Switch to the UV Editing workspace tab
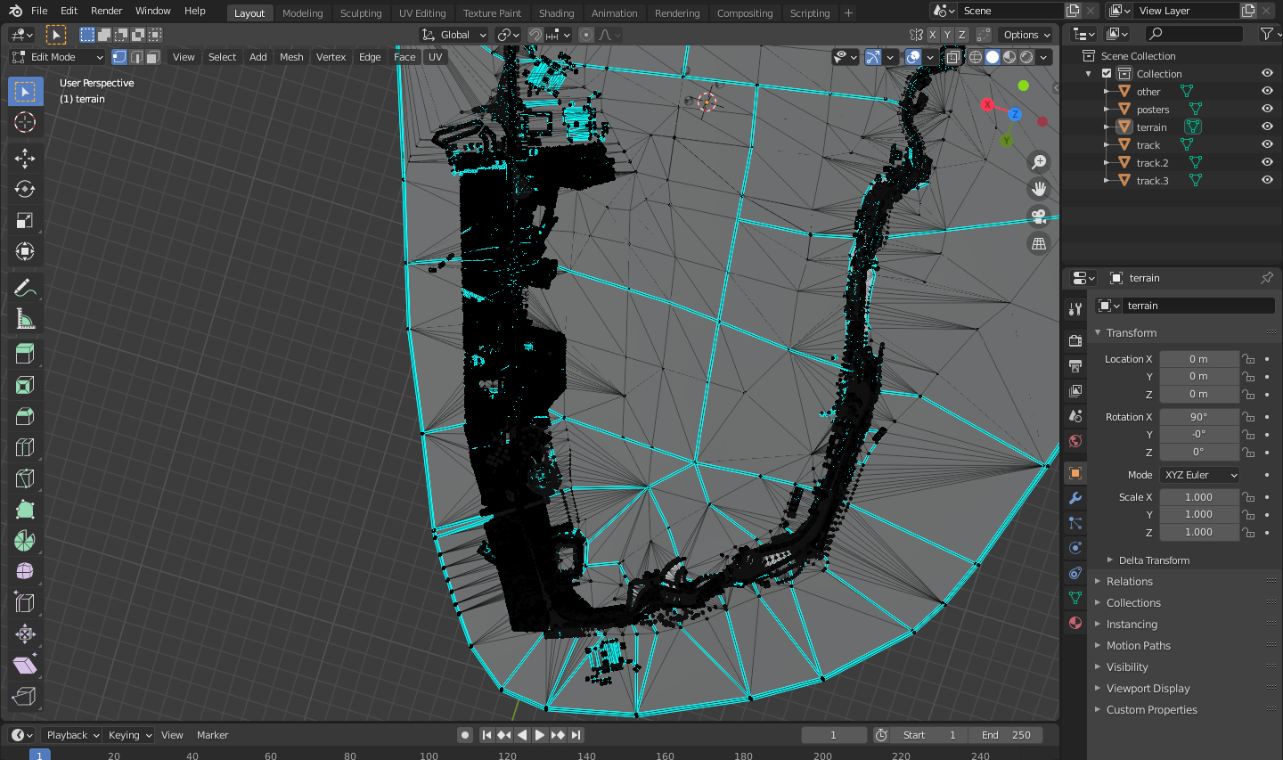1283x760 pixels. point(421,13)
